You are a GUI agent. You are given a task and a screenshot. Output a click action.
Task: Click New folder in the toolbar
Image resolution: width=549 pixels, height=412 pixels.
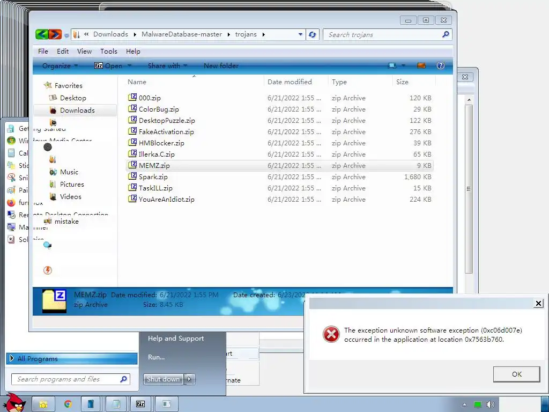point(221,65)
